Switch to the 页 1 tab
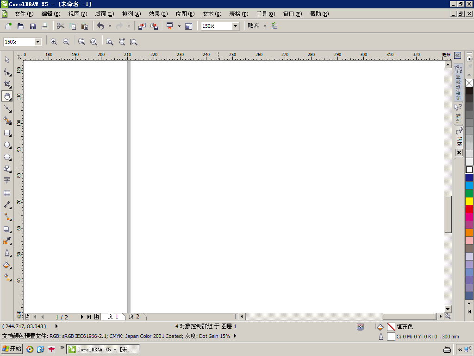This screenshot has height=356, width=474. [x=113, y=316]
